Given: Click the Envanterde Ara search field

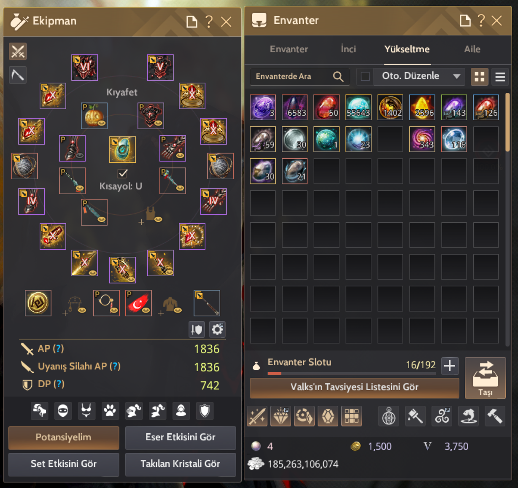Looking at the screenshot, I should [x=299, y=76].
